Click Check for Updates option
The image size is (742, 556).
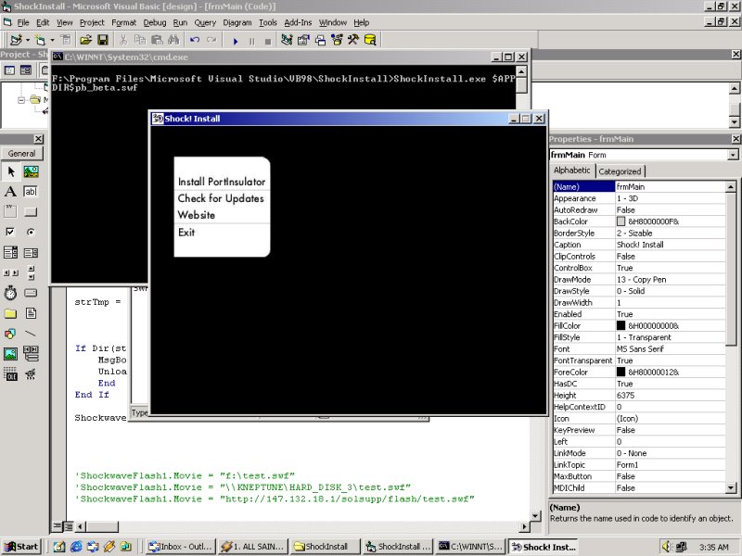pyautogui.click(x=221, y=198)
